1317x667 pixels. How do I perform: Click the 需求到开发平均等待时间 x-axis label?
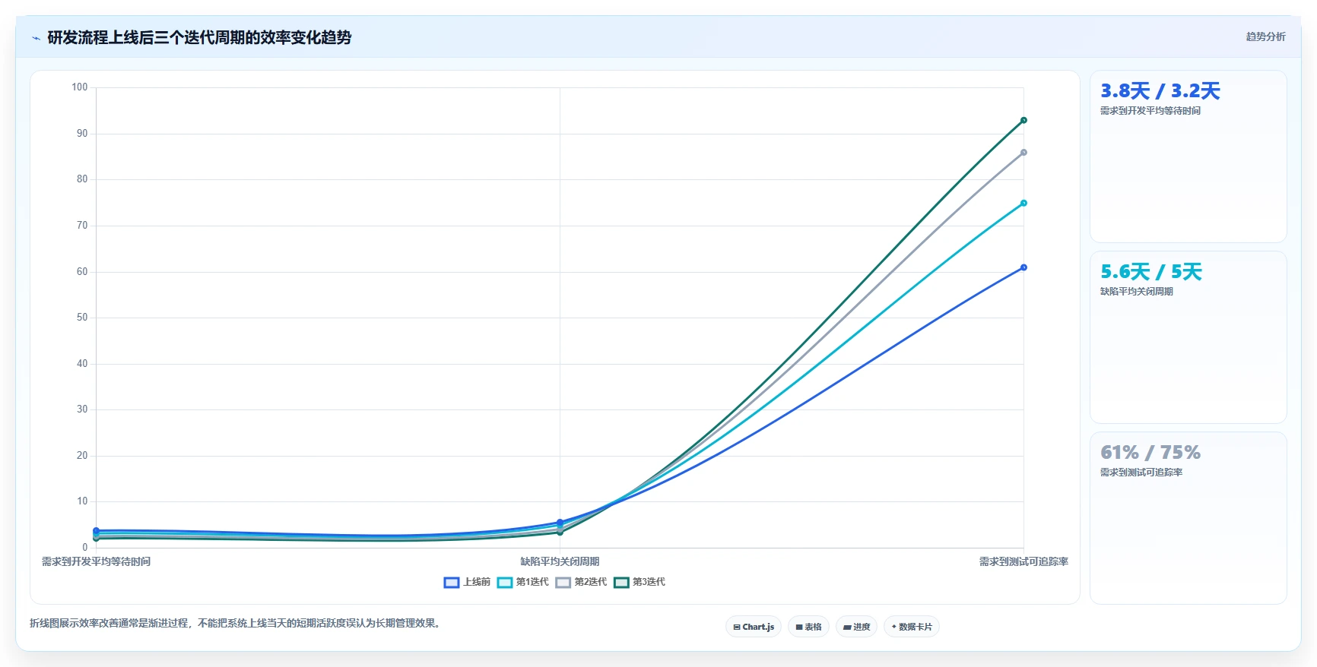(x=96, y=561)
